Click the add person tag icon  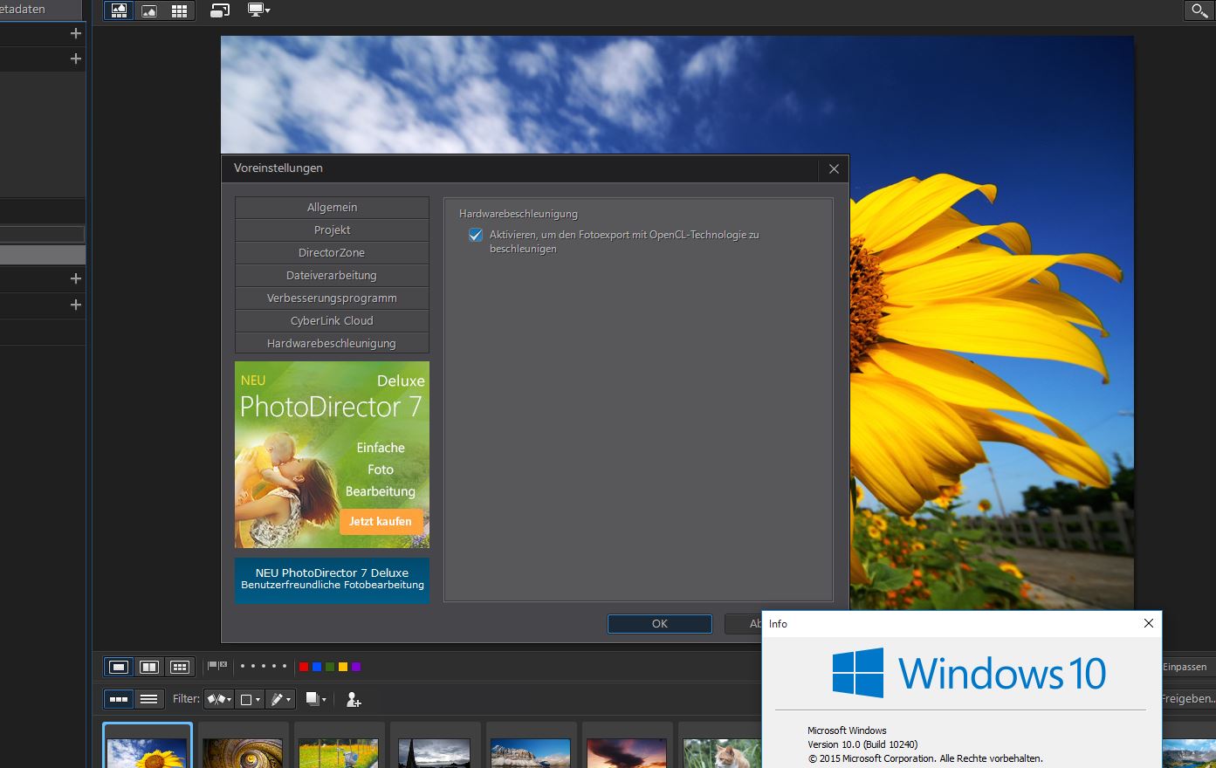tap(353, 699)
